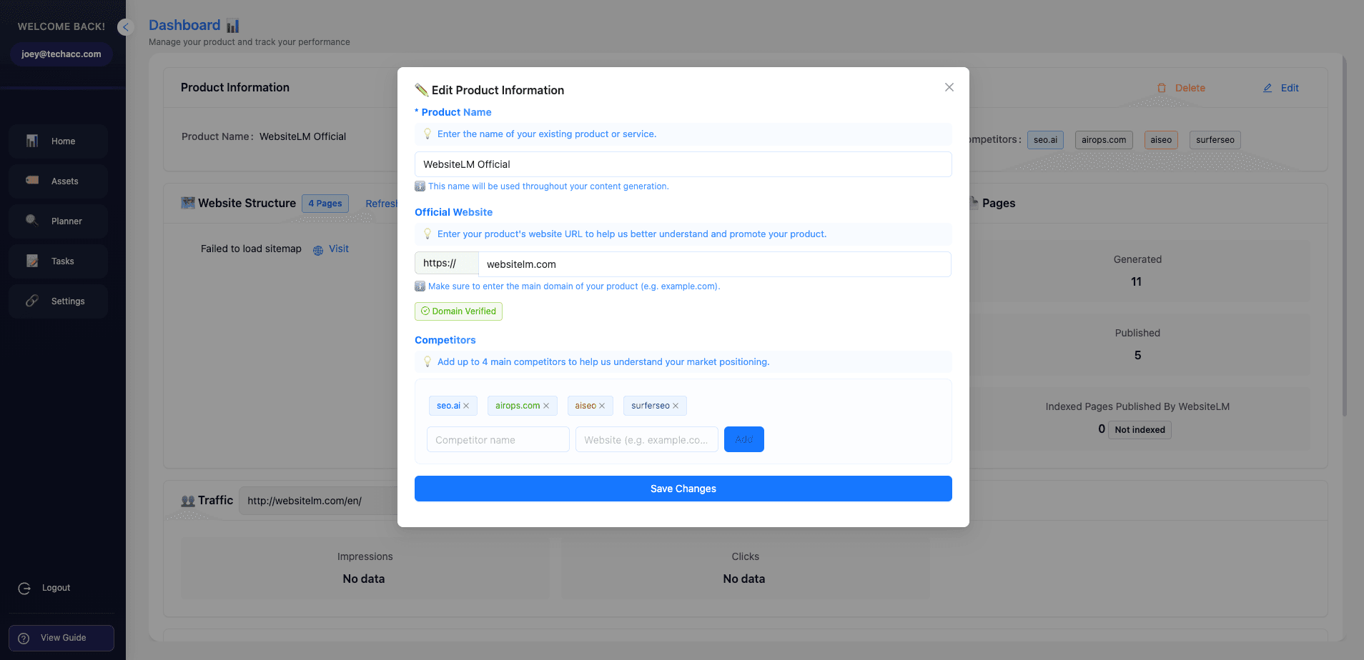This screenshot has width=1364, height=660.
Task: Focus the competitor Website input
Action: 647,439
